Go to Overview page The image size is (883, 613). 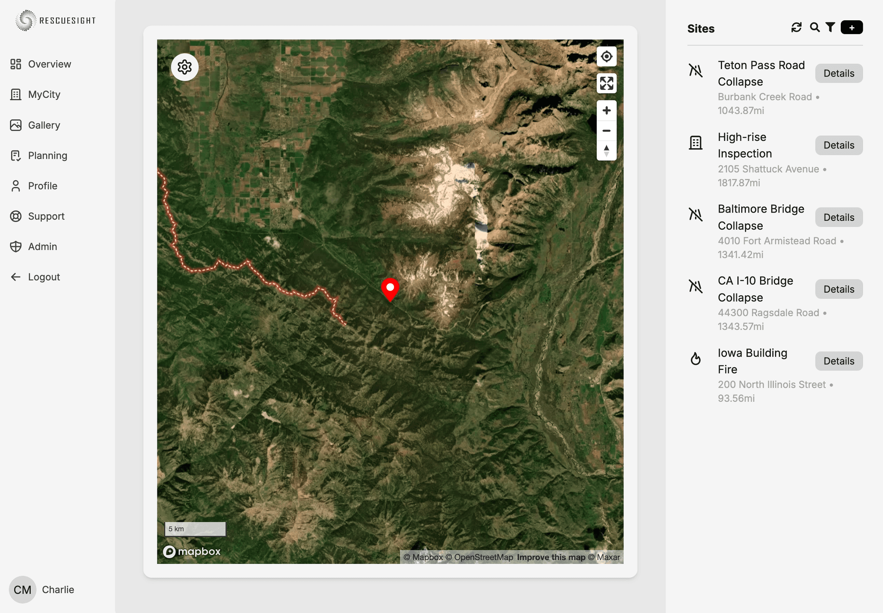[49, 64]
